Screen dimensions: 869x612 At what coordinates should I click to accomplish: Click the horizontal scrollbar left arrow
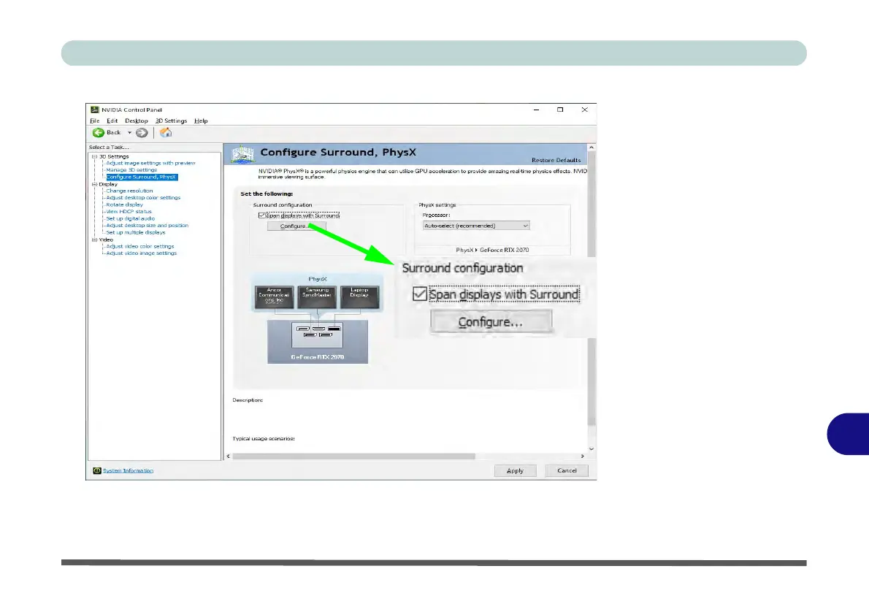coord(228,456)
